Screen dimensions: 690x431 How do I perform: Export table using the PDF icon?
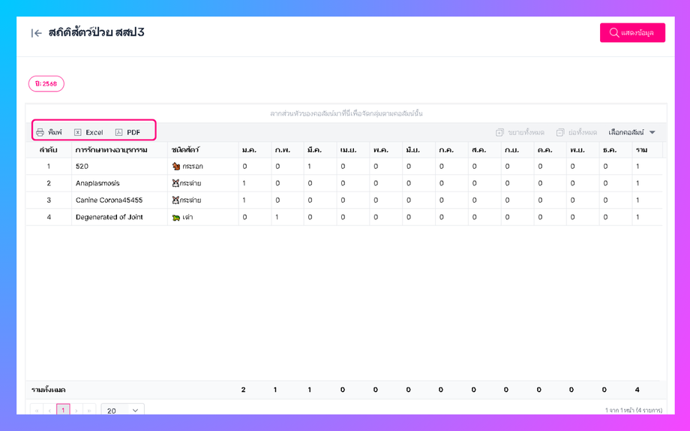pos(118,133)
